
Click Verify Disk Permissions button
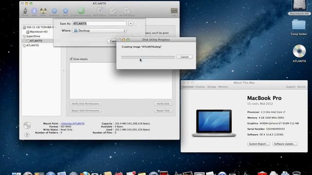pos(85,104)
